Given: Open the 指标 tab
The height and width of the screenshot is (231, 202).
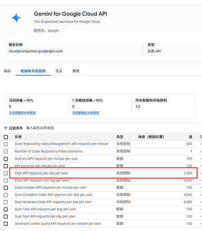Looking at the screenshot, I should coord(7,71).
